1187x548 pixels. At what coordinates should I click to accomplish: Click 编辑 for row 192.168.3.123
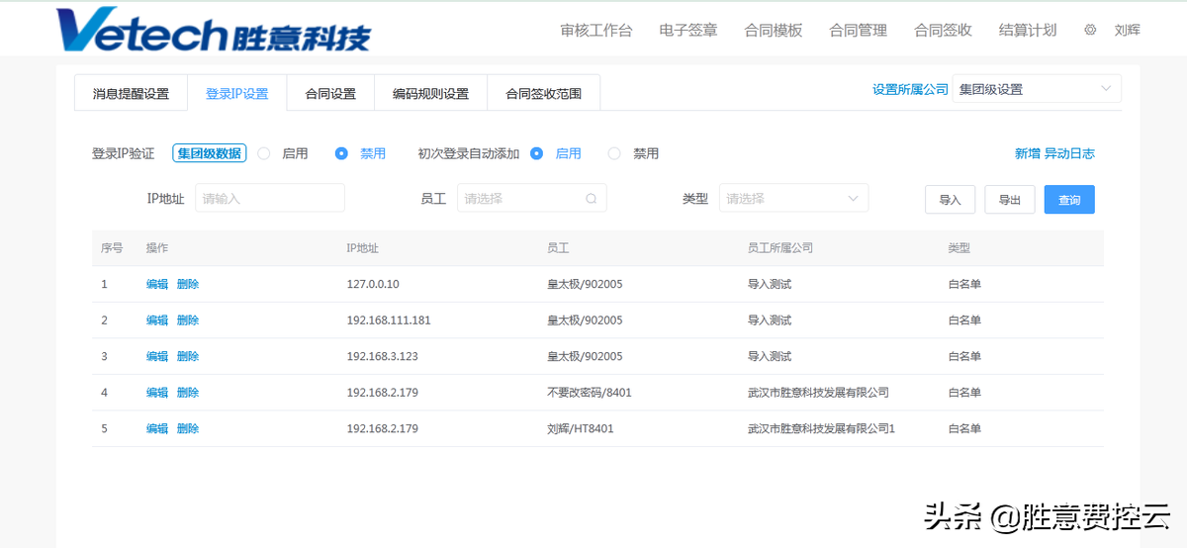coord(157,356)
